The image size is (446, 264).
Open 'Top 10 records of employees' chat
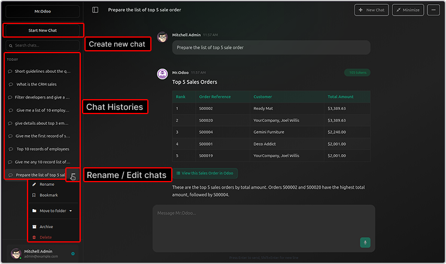click(42, 149)
